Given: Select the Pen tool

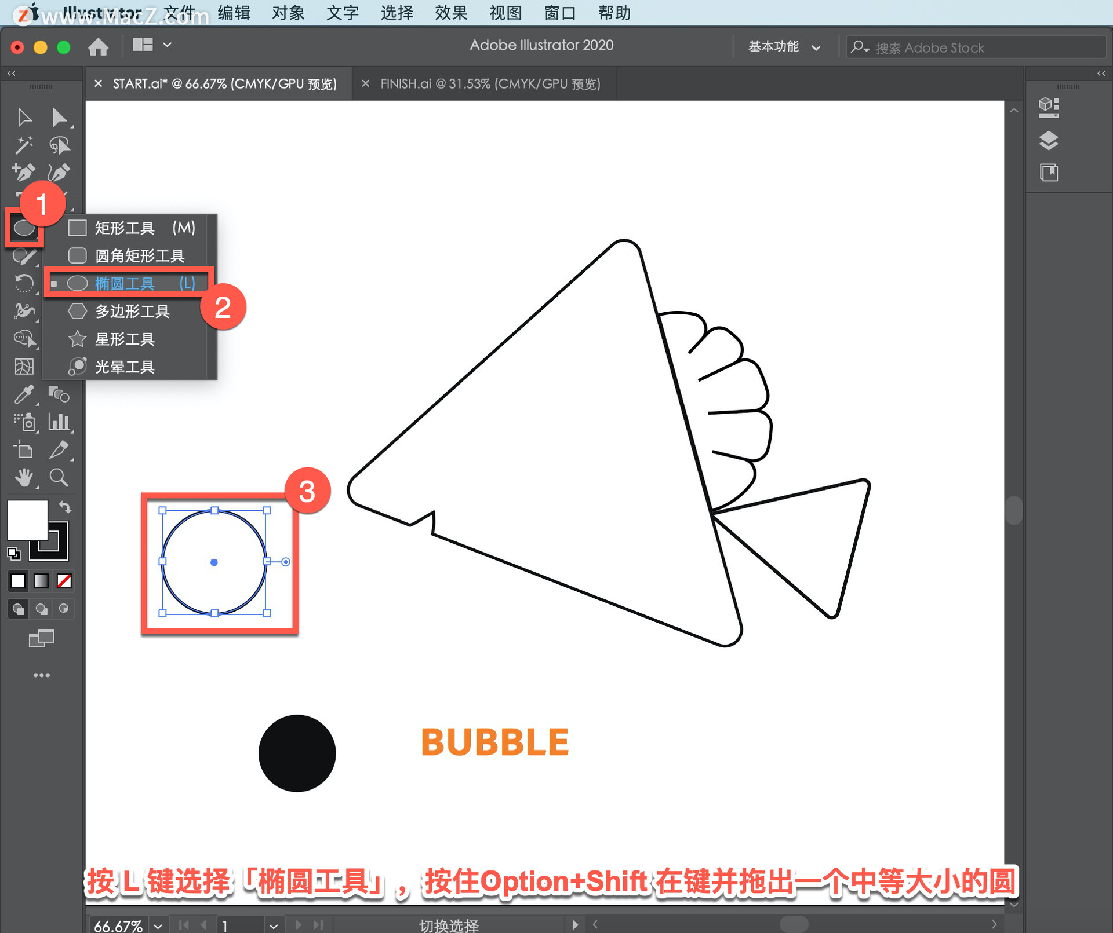Looking at the screenshot, I should 24,172.
